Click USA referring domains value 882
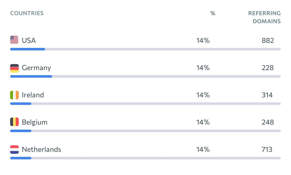The height and width of the screenshot is (175, 291). (x=268, y=40)
